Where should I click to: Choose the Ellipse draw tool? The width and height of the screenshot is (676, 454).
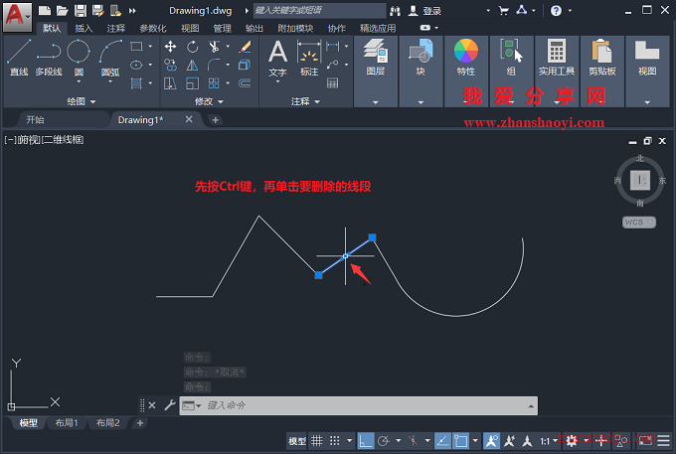pyautogui.click(x=136, y=65)
